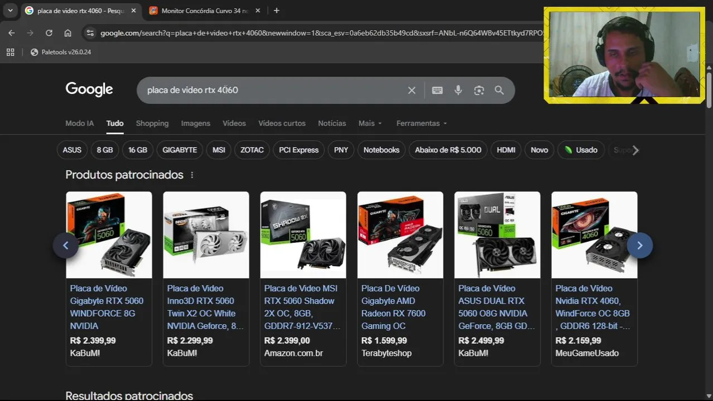Clear the search query with the X icon
This screenshot has height=401, width=713.
412,90
